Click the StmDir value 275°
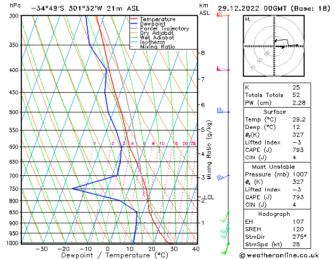The image size is (335, 259). [x=299, y=237]
